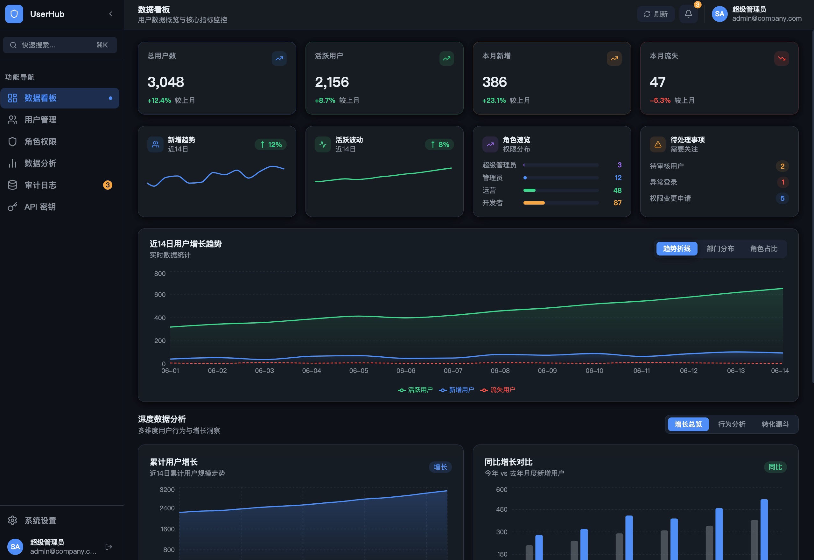Screen dimensions: 814x560
Task: Open 审计日志 in the sidebar
Action: [60, 185]
